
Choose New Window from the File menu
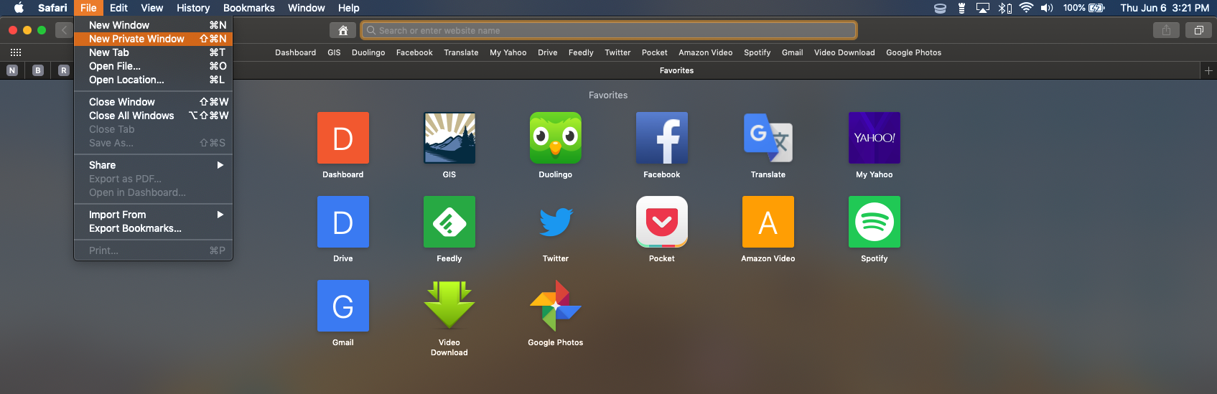click(x=153, y=25)
